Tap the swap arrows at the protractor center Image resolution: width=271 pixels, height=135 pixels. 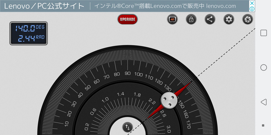point(127,127)
